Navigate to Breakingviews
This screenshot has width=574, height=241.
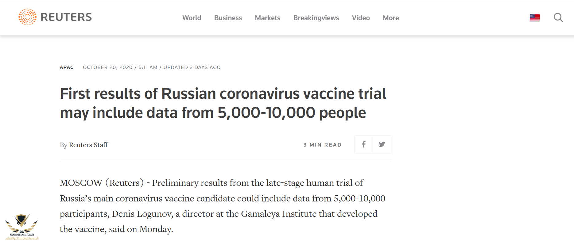pyautogui.click(x=316, y=18)
